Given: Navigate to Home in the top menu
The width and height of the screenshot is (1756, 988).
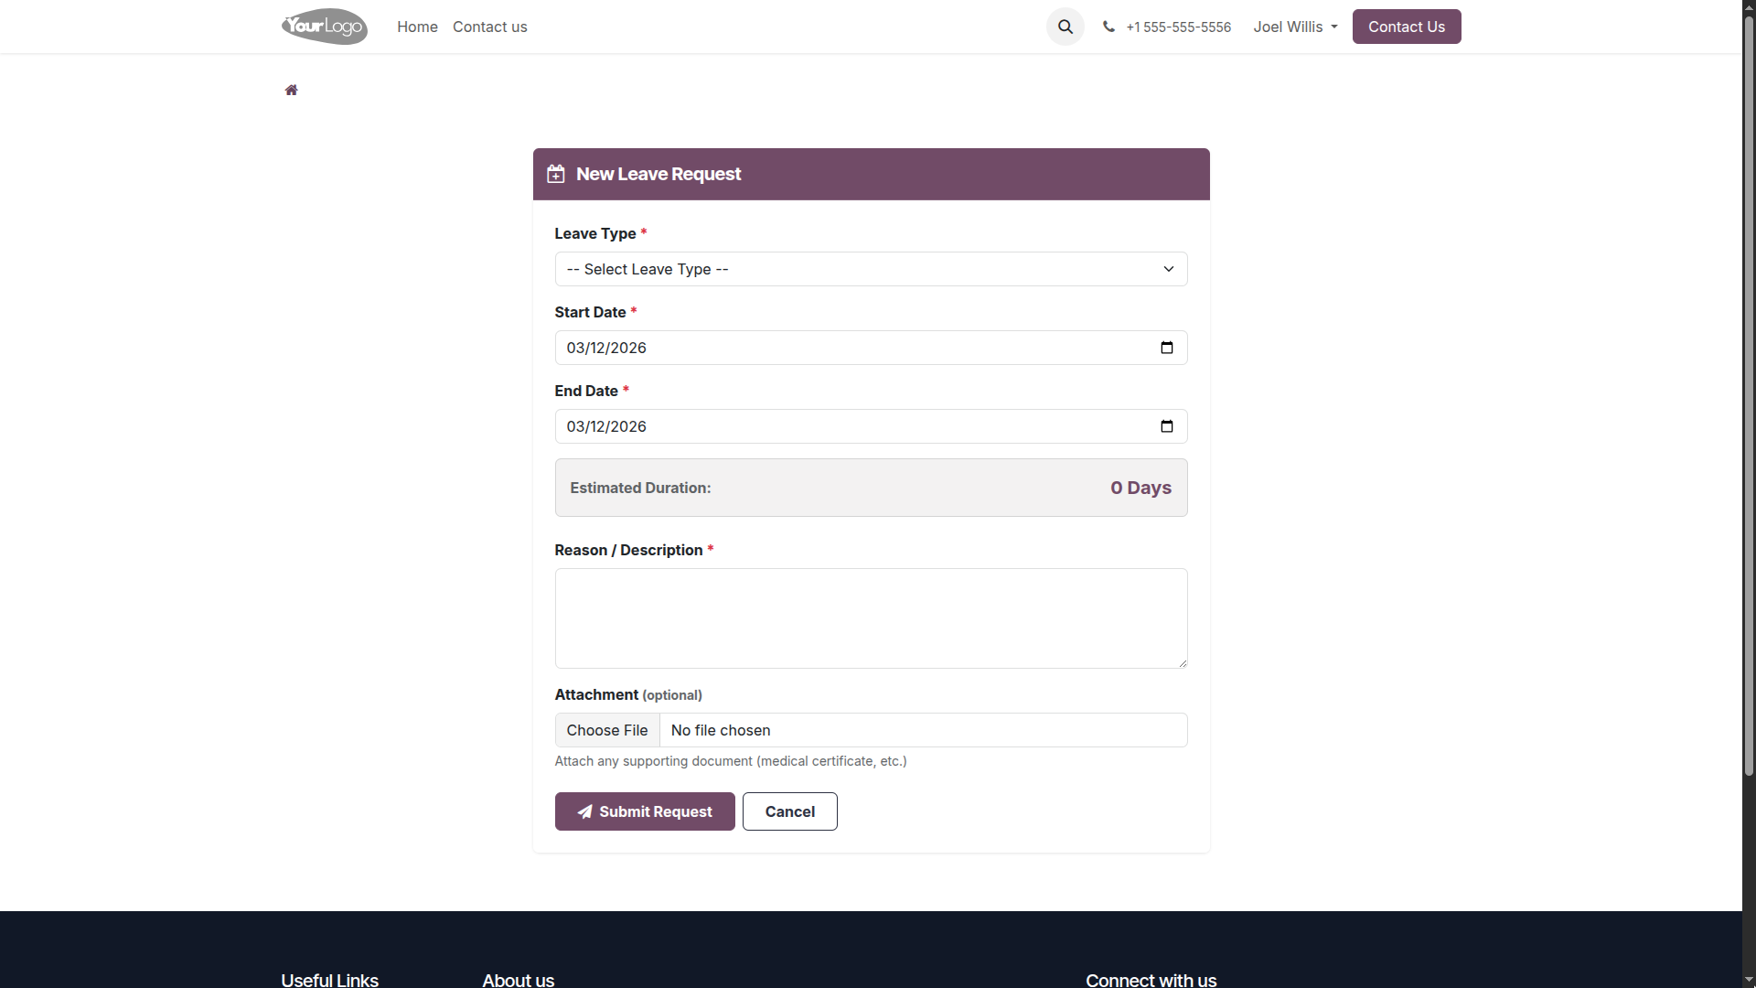Looking at the screenshot, I should coord(417,27).
